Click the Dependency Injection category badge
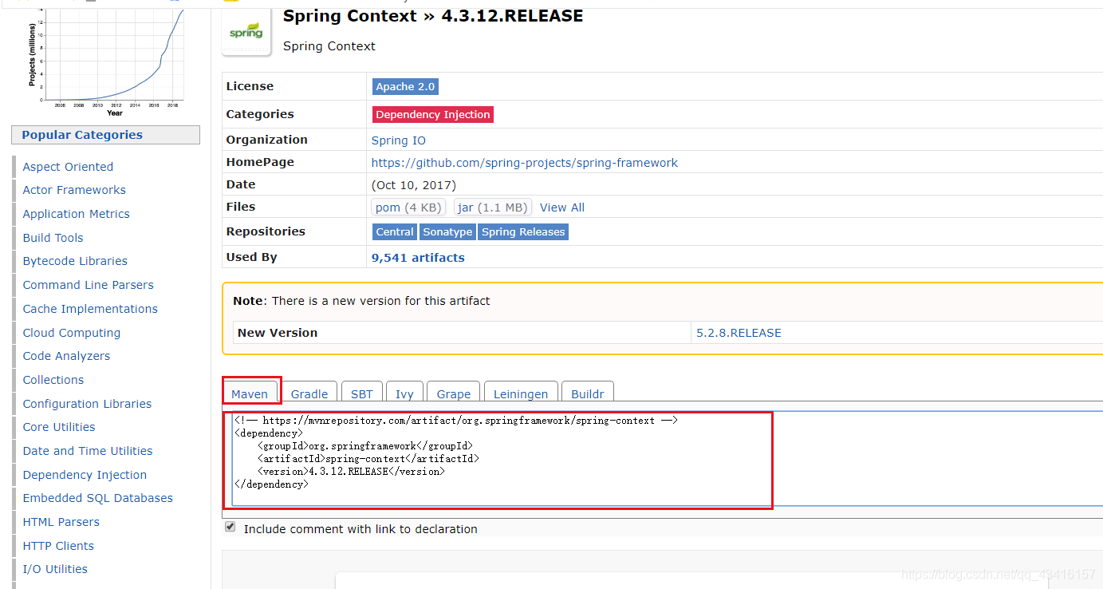The height and width of the screenshot is (589, 1103). (x=433, y=114)
